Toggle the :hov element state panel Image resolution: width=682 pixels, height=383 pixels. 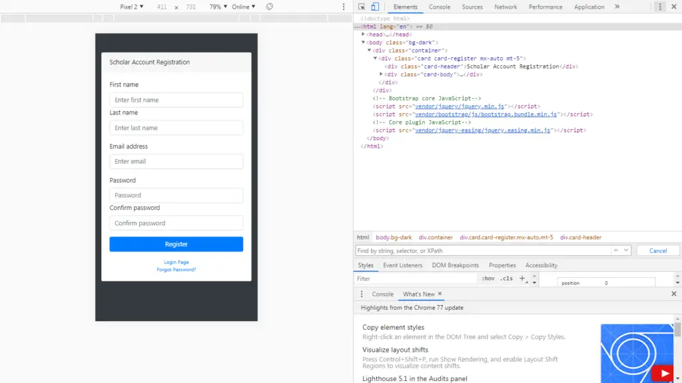(x=488, y=279)
